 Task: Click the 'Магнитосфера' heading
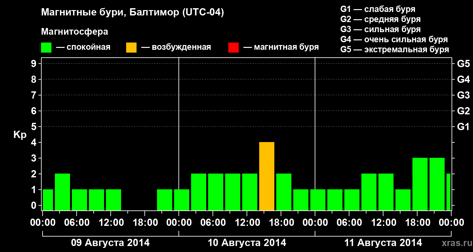(75, 32)
